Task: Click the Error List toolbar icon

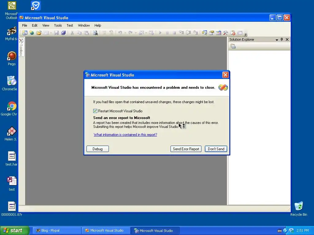Action: 233,33
